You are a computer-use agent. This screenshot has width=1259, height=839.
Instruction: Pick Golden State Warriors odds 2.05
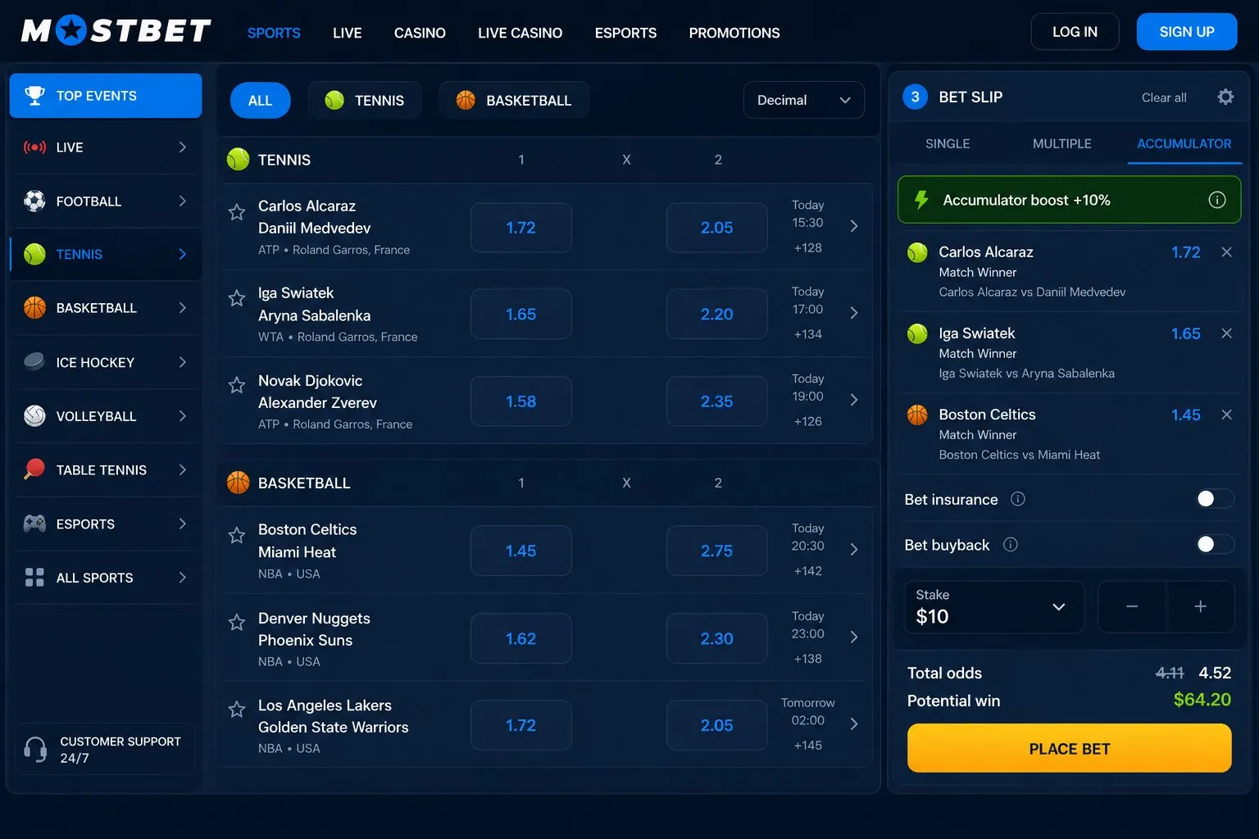[717, 725]
